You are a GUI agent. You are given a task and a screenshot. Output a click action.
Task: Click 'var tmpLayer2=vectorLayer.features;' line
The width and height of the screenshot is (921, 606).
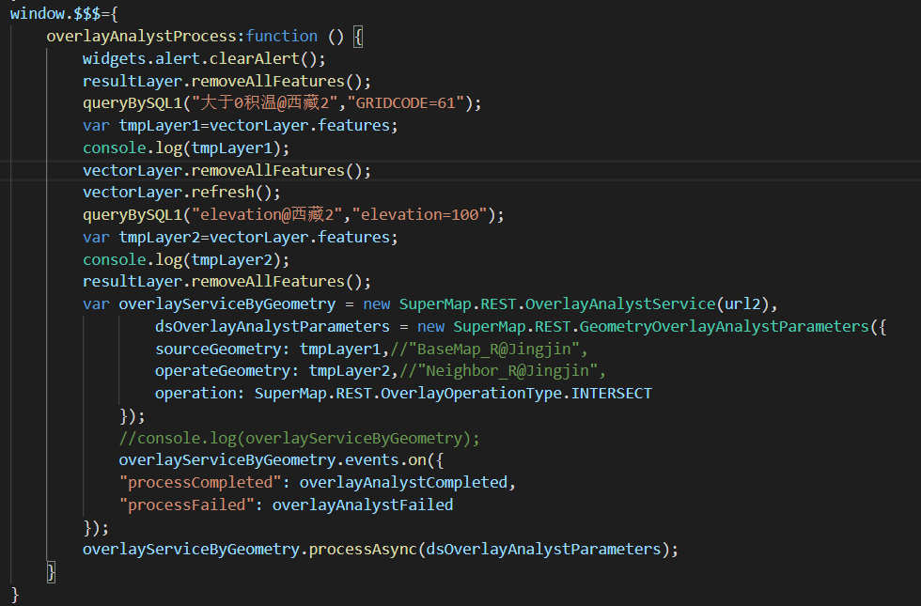241,237
